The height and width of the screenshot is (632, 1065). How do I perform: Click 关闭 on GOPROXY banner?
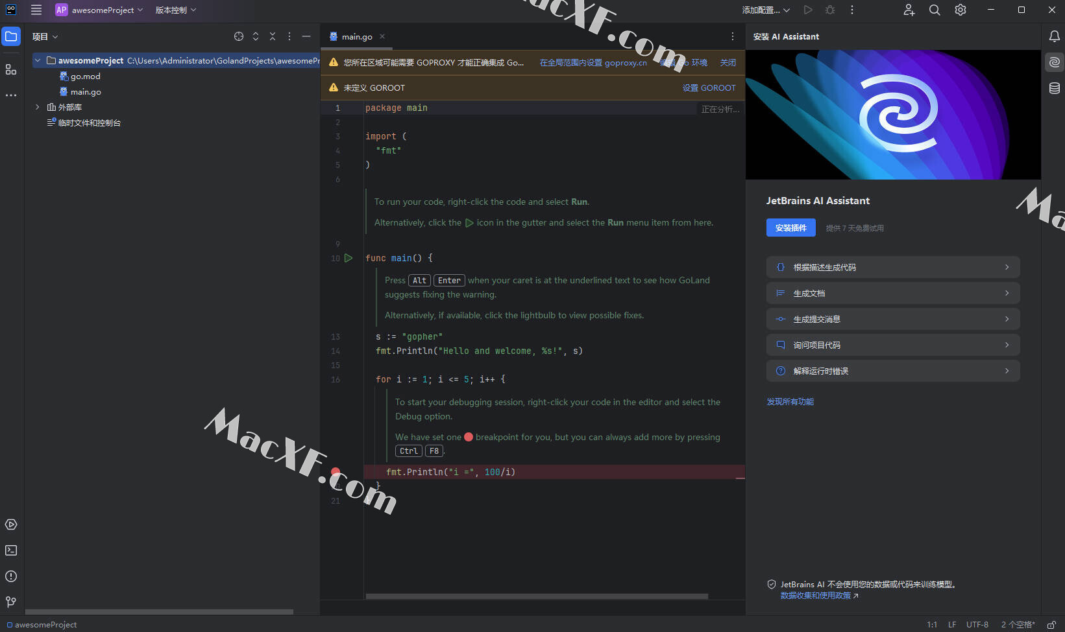pos(728,63)
